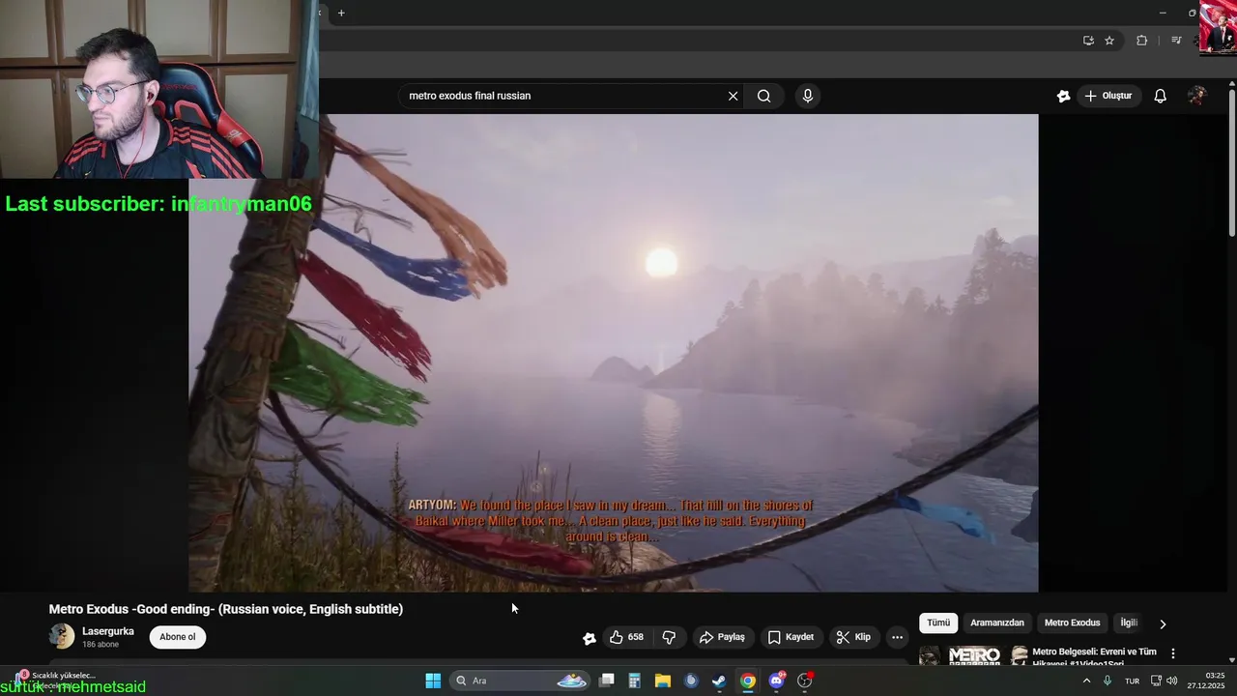Clear the YouTube search box text
The image size is (1237, 696).
(x=733, y=96)
